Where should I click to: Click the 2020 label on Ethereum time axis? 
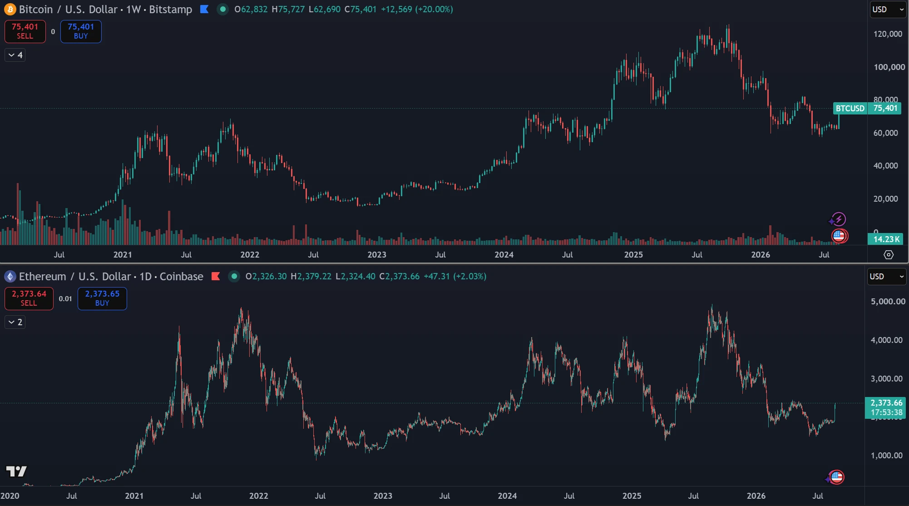(10, 496)
